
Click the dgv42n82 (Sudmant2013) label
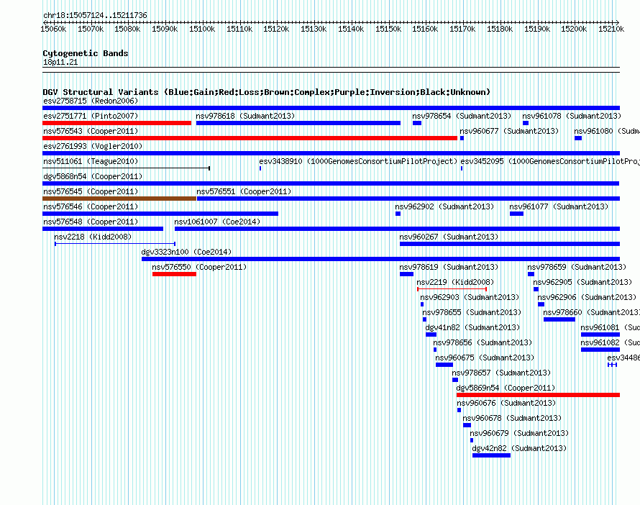coord(520,448)
